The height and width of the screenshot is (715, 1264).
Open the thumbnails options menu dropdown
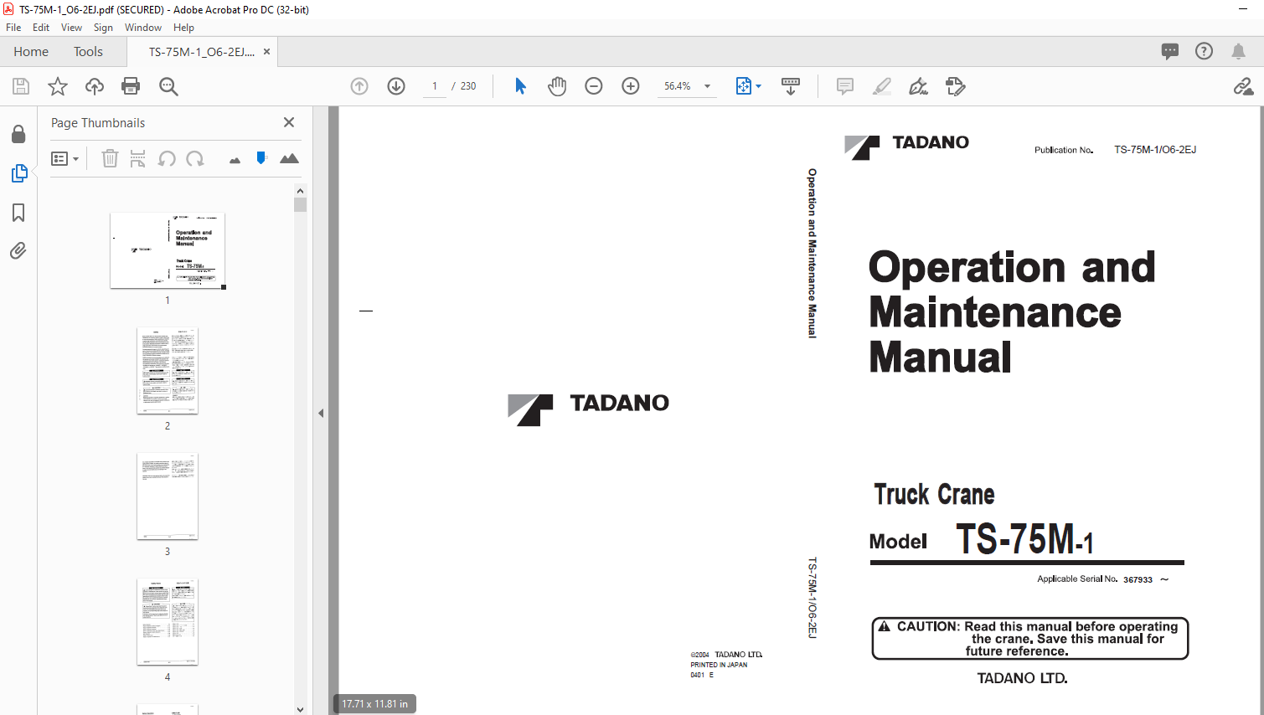tap(65, 158)
